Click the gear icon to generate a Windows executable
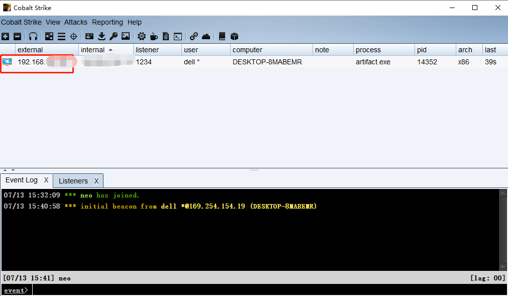This screenshot has height=296, width=508. 142,36
